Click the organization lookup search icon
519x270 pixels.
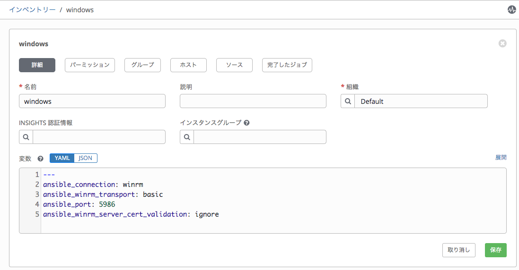tap(348, 101)
